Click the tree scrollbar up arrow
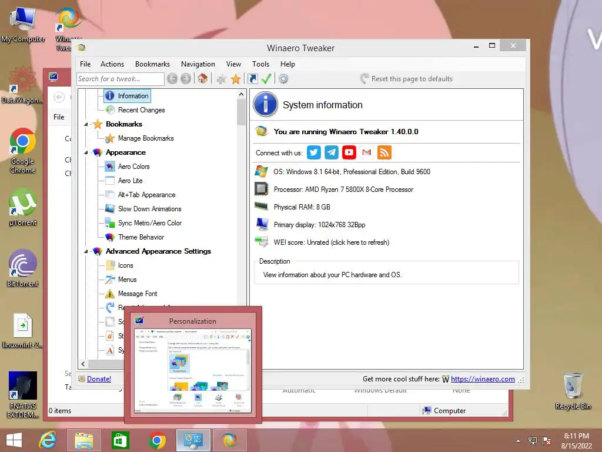Screen dimensions: 602x452 241,94
